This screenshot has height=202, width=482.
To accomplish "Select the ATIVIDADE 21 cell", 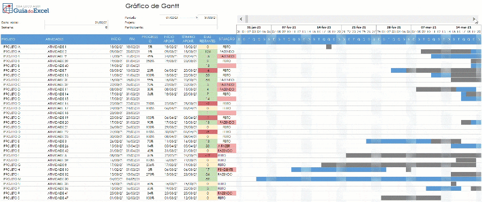I will pos(58,127).
